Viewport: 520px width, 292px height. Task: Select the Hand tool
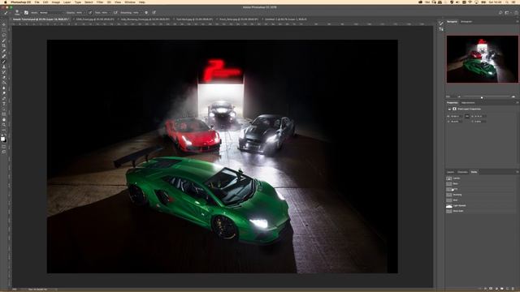tap(4, 119)
